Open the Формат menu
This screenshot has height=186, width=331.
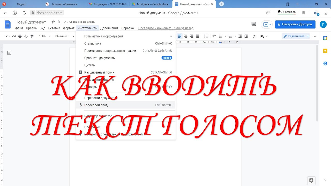(69, 28)
